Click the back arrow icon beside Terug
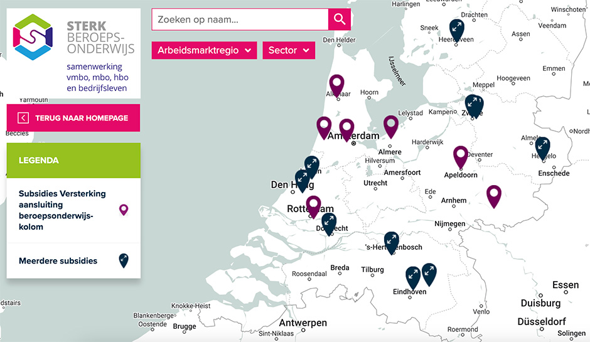 tap(23, 118)
